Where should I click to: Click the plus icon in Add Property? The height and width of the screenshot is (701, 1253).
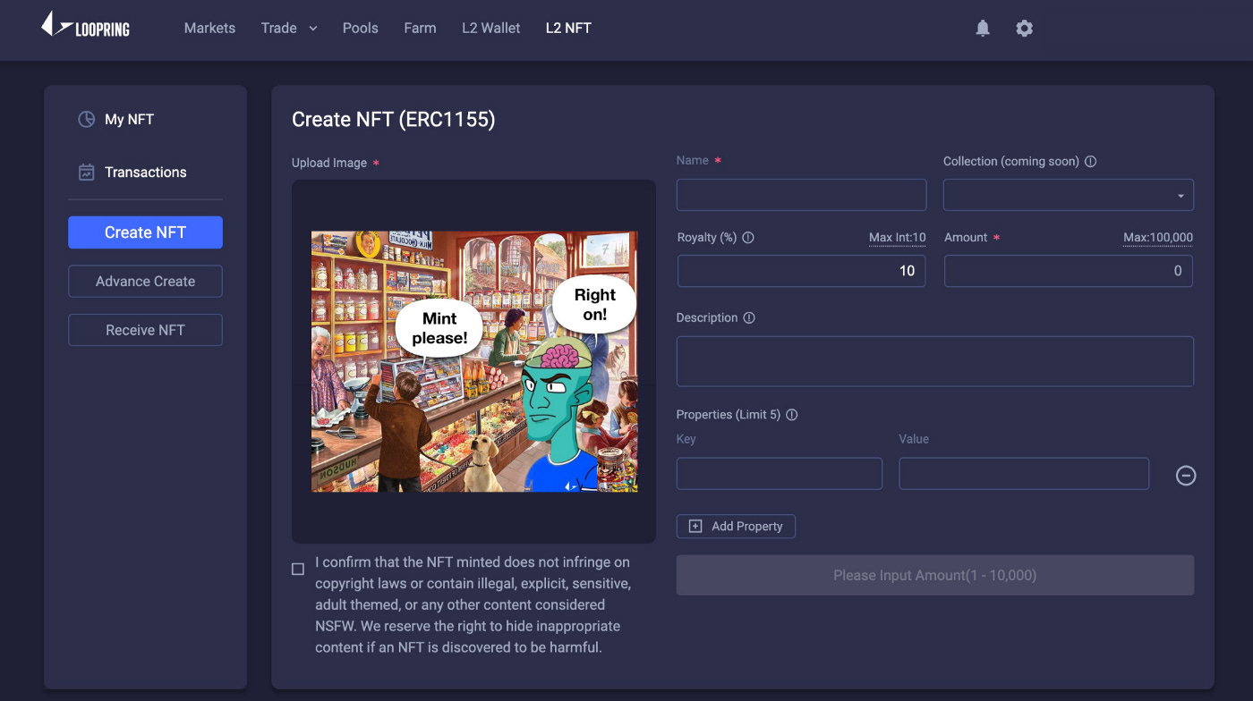pyautogui.click(x=695, y=527)
